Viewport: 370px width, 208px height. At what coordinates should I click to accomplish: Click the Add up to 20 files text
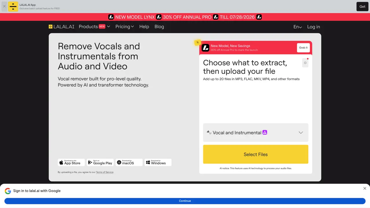(251, 79)
